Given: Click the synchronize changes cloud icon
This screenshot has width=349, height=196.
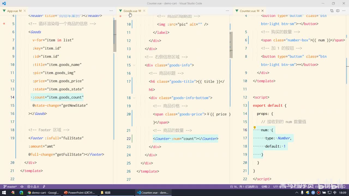Looking at the screenshot, I should [22, 187].
